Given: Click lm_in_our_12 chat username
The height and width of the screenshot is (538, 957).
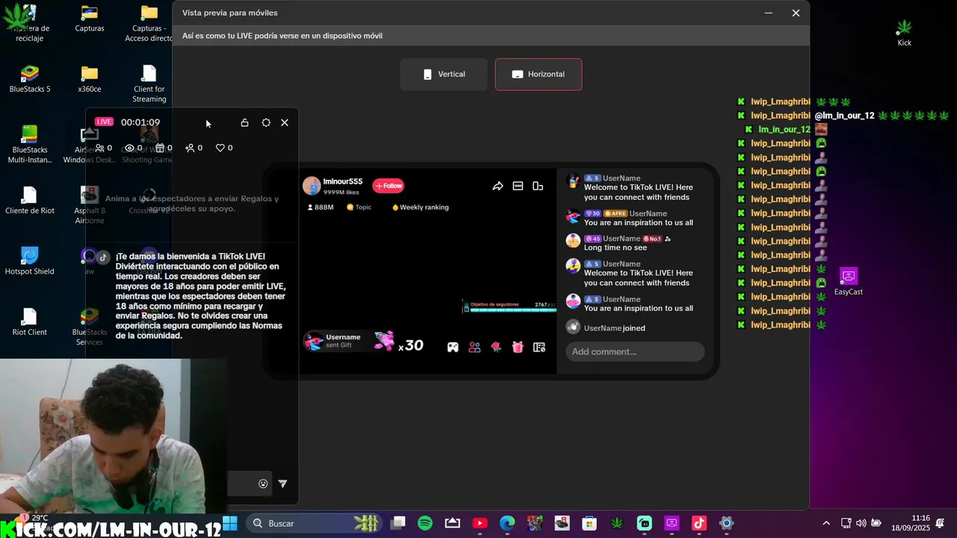Looking at the screenshot, I should tap(784, 129).
